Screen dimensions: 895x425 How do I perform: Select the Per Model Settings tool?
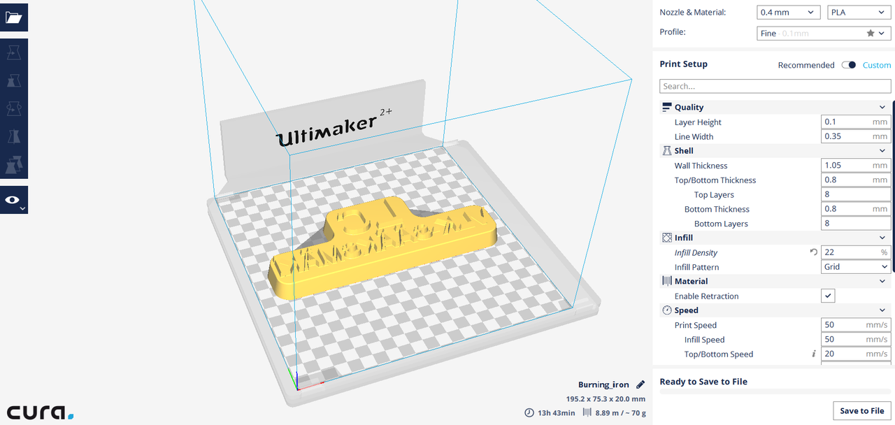tap(14, 165)
